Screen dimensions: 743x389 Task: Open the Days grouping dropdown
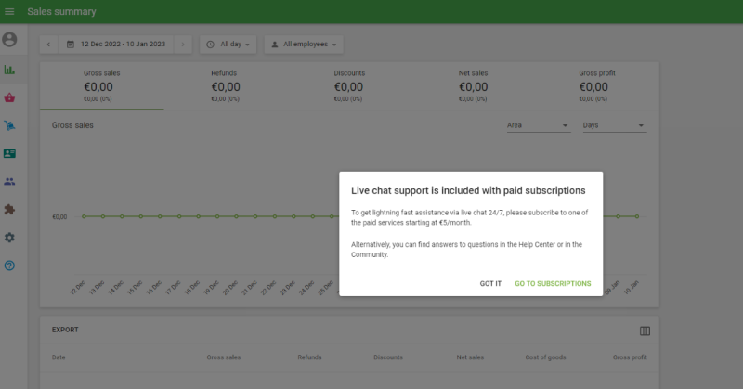[x=614, y=125]
